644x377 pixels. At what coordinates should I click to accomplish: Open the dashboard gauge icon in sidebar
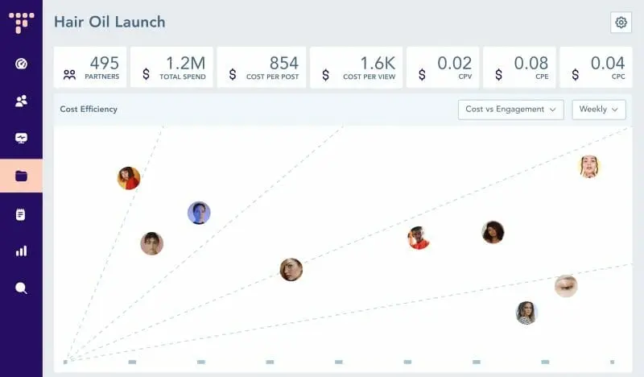(21, 64)
